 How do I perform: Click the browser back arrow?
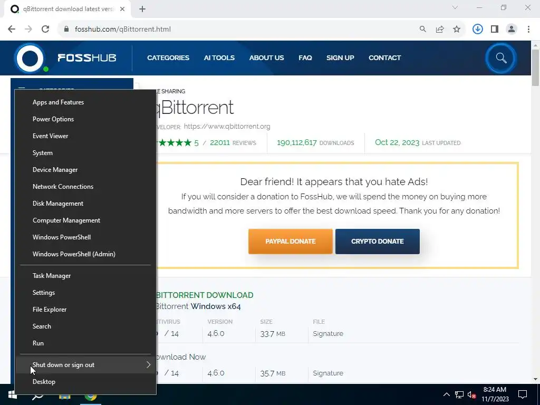pyautogui.click(x=12, y=30)
